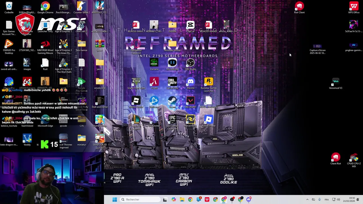Select the PerchStrange video file
This screenshot has width=363, height=204.
tap(63, 8)
